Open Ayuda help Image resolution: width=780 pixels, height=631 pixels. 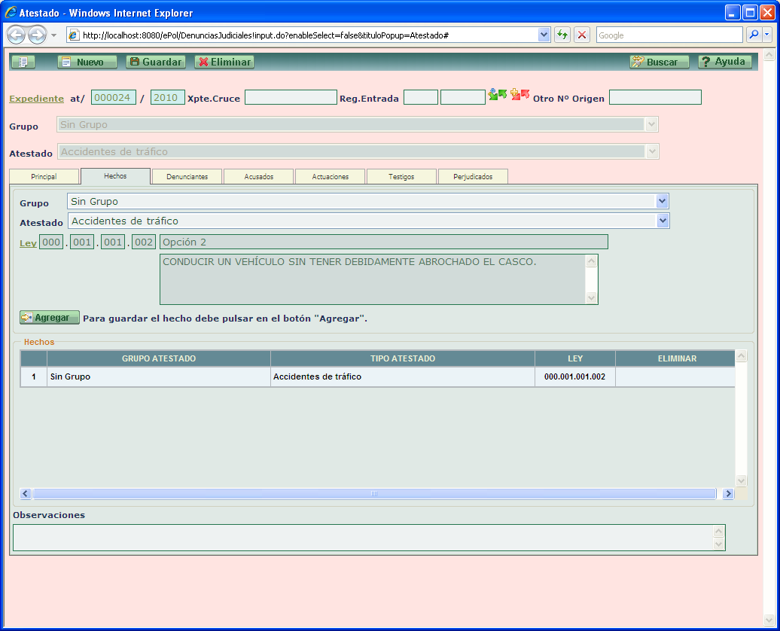[x=724, y=62]
